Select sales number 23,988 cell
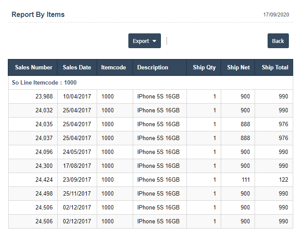The width and height of the screenshot is (301, 232). click(44, 96)
